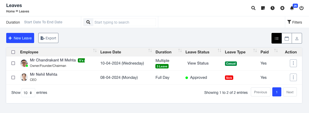Check the select-all checkbox in table header
The image size is (309, 113).
tap(13, 52)
